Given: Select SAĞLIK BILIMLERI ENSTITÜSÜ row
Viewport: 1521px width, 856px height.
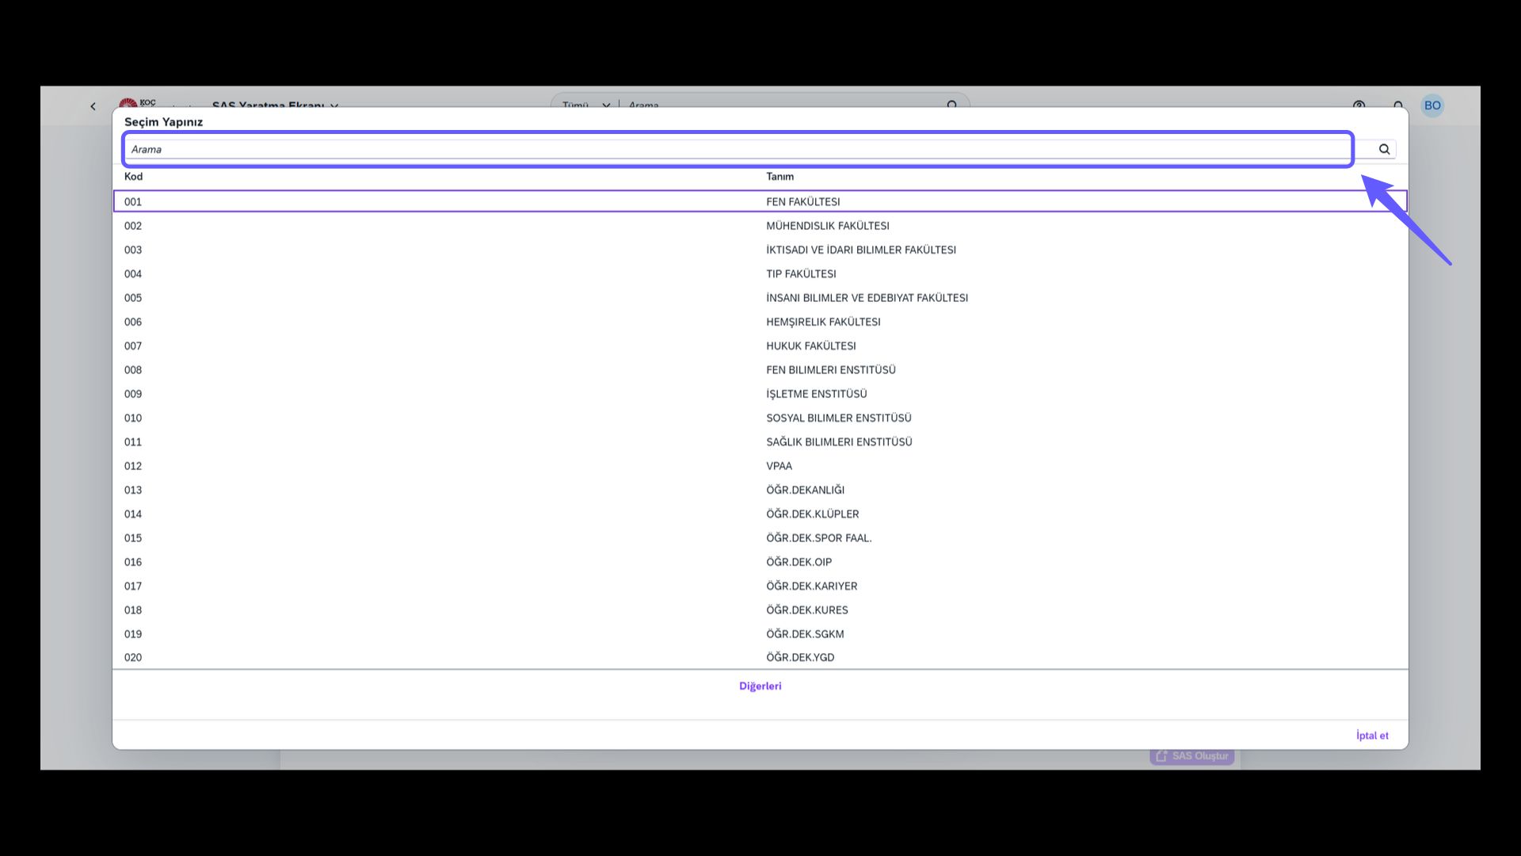Looking at the screenshot, I should 760,442.
